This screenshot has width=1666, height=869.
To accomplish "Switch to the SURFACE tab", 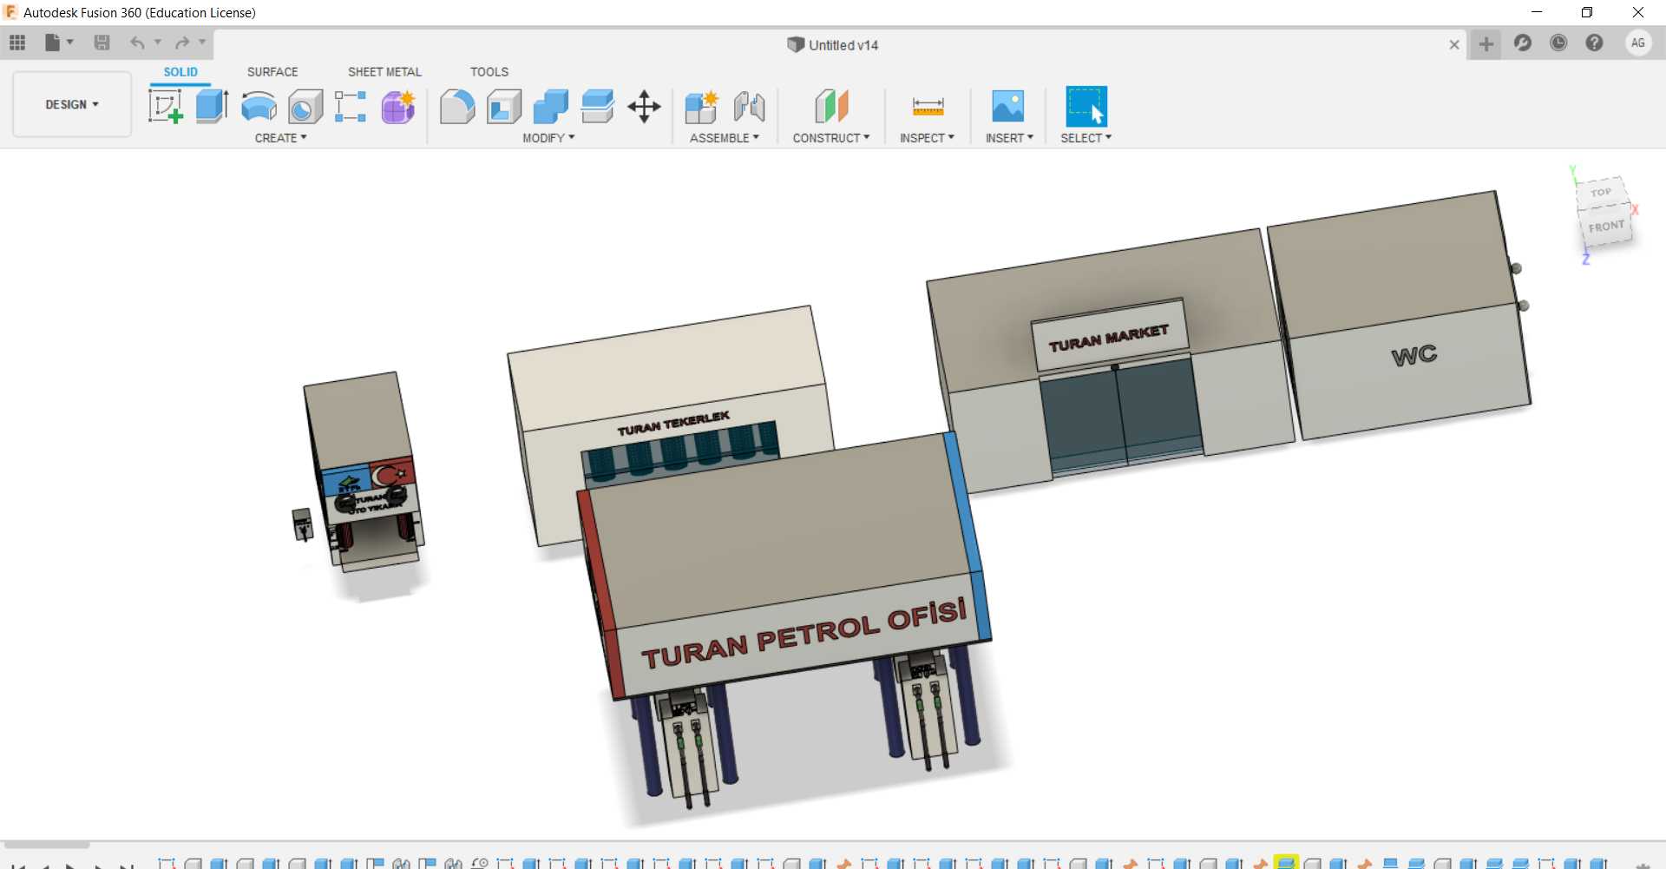I will point(272,72).
